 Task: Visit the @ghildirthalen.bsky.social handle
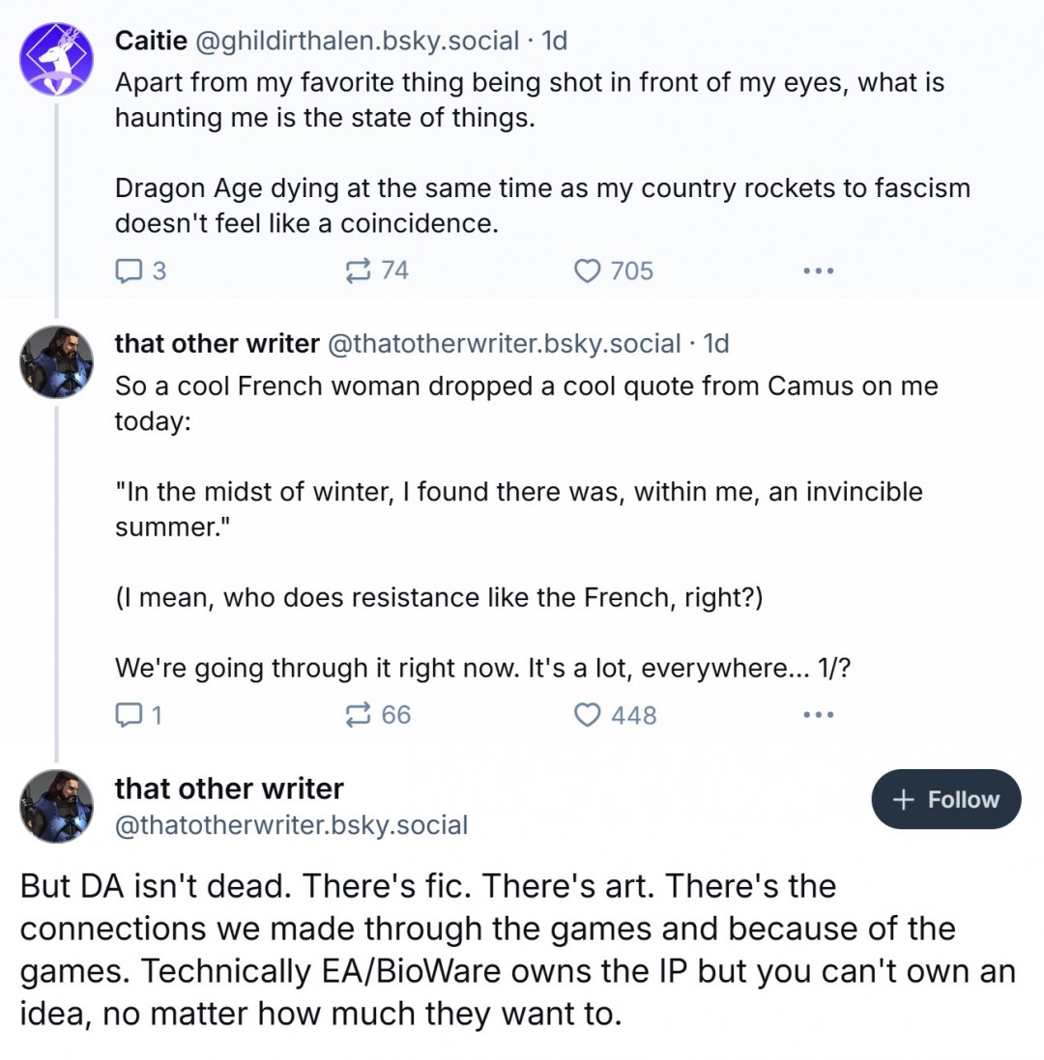(358, 41)
